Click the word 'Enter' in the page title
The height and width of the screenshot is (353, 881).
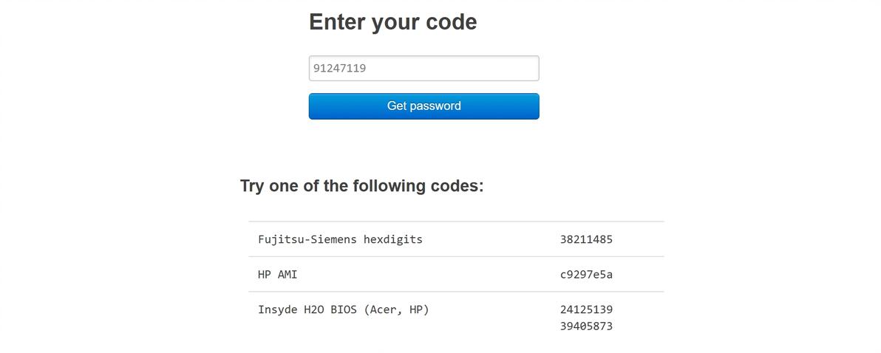[x=336, y=22]
